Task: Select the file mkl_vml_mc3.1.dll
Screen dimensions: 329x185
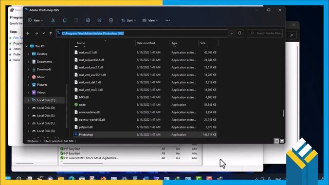Action: click(91, 90)
